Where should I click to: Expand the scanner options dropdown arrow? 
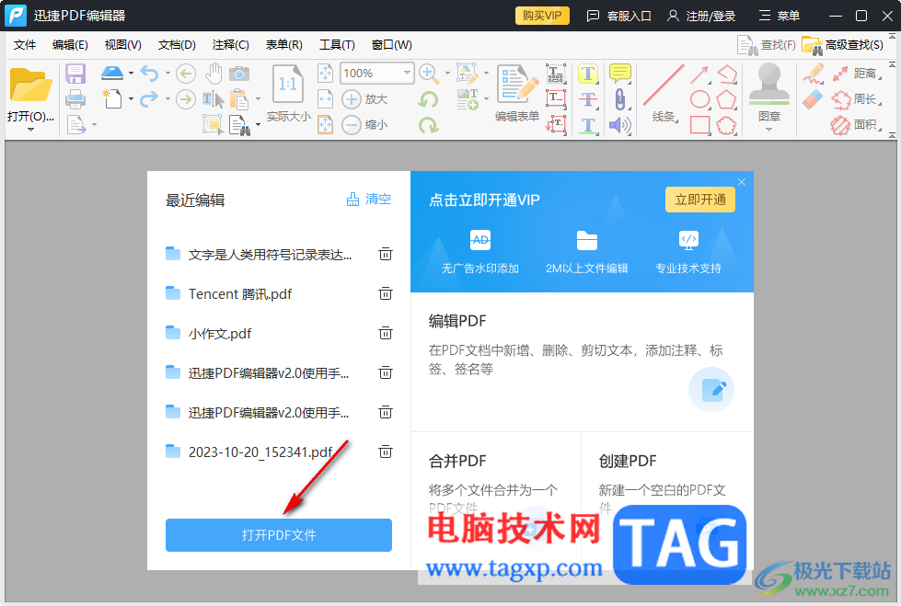(131, 73)
